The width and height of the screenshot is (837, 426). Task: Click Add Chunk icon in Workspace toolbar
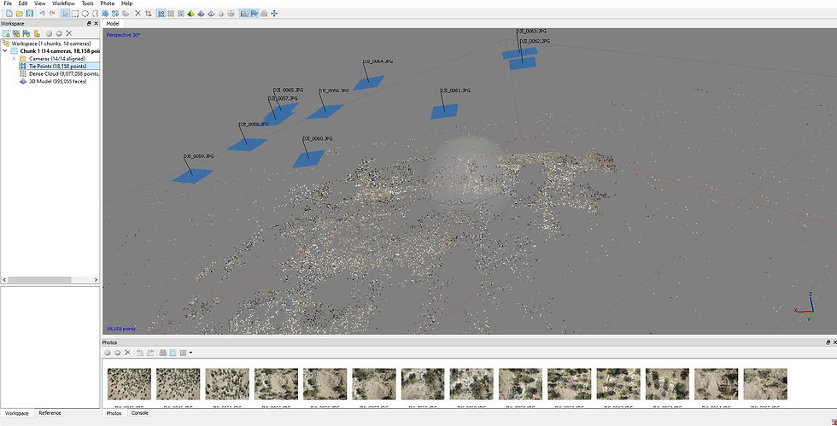(6, 33)
